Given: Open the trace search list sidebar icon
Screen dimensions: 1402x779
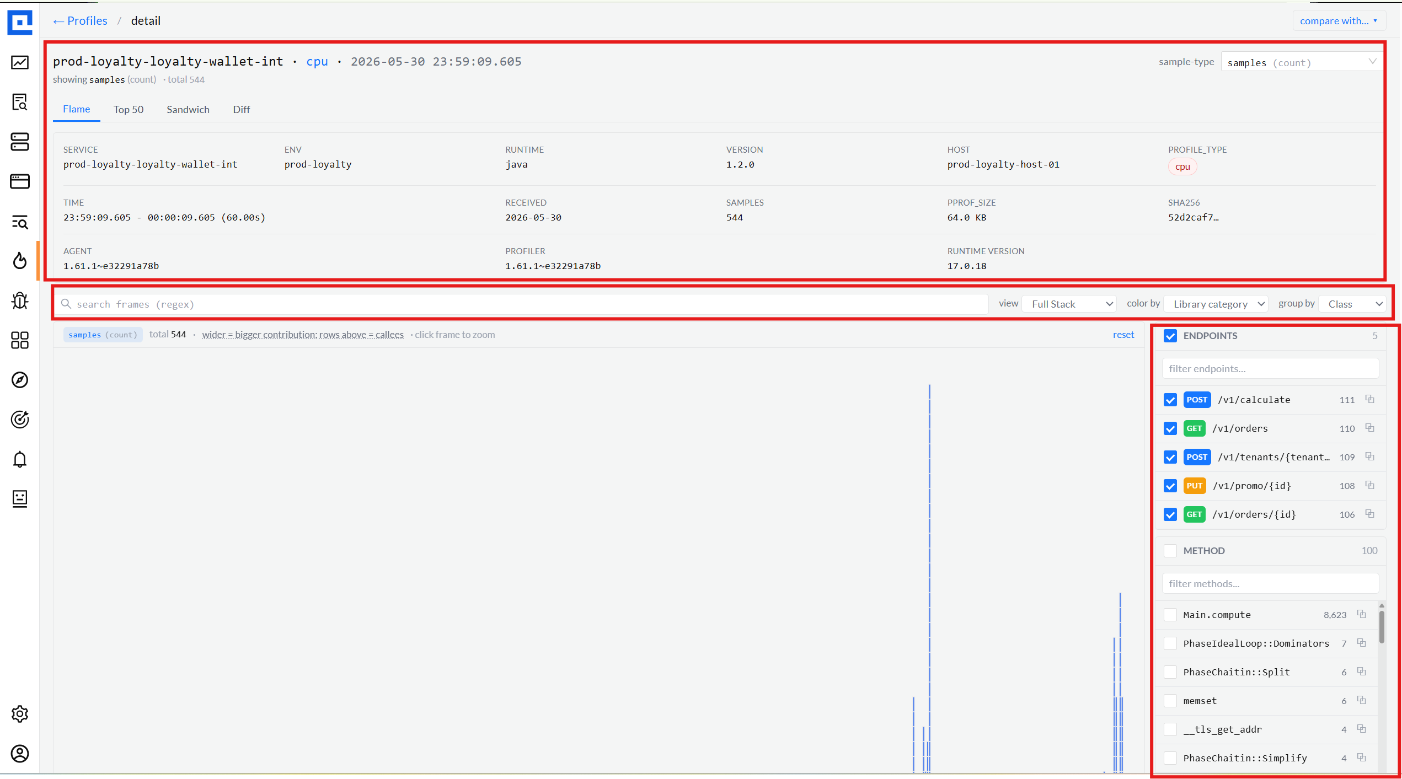Looking at the screenshot, I should 20,222.
